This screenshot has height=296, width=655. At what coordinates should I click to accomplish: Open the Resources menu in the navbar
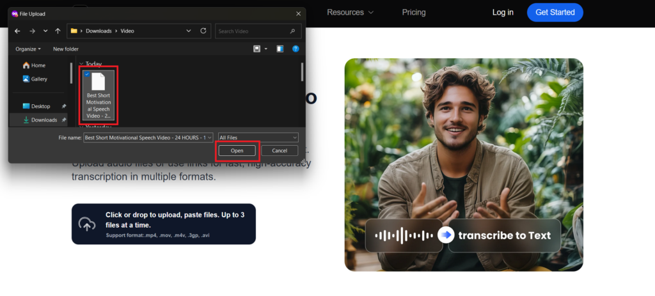350,12
